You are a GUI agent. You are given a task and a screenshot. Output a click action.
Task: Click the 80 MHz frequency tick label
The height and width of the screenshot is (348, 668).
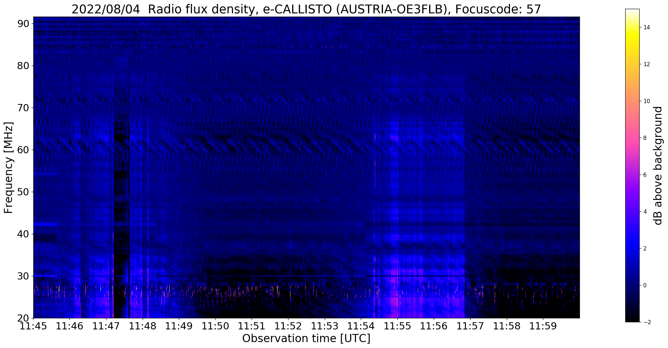point(23,66)
